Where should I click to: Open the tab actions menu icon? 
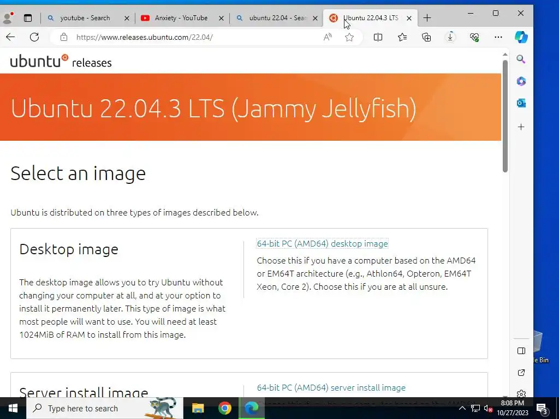(x=28, y=18)
